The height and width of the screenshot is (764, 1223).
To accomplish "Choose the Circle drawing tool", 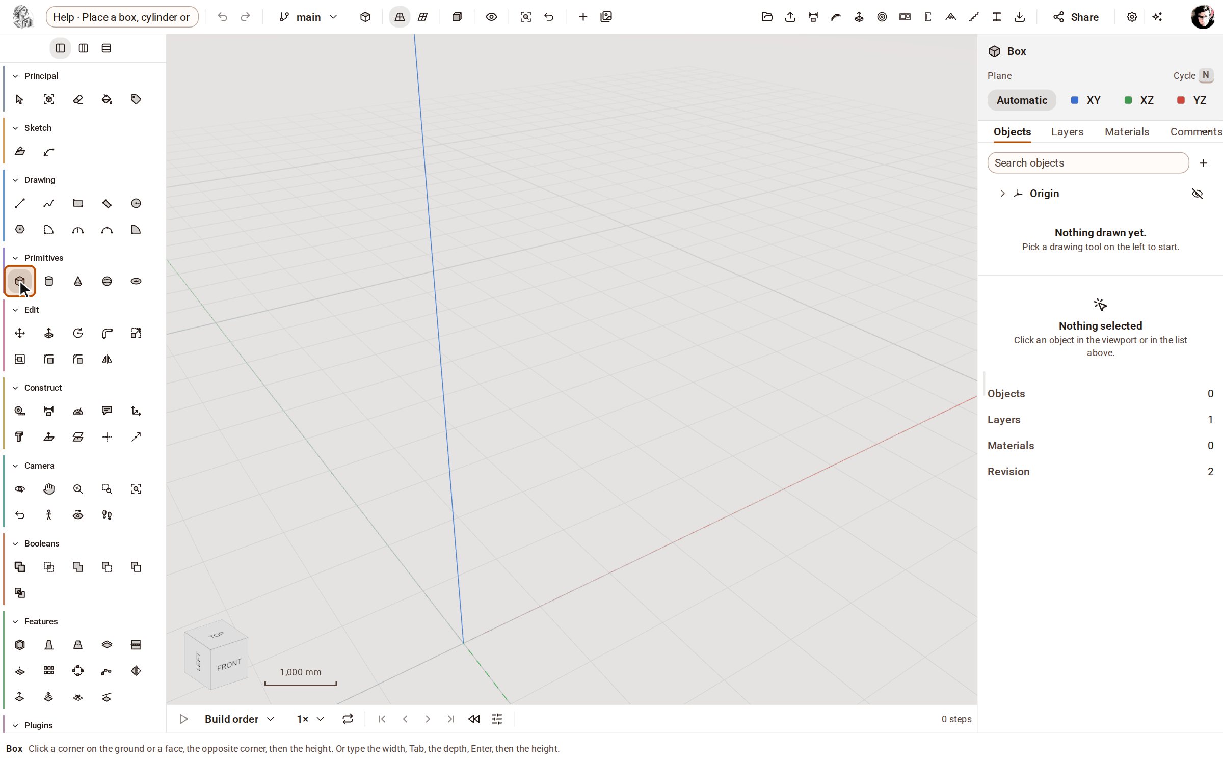I will pyautogui.click(x=136, y=203).
